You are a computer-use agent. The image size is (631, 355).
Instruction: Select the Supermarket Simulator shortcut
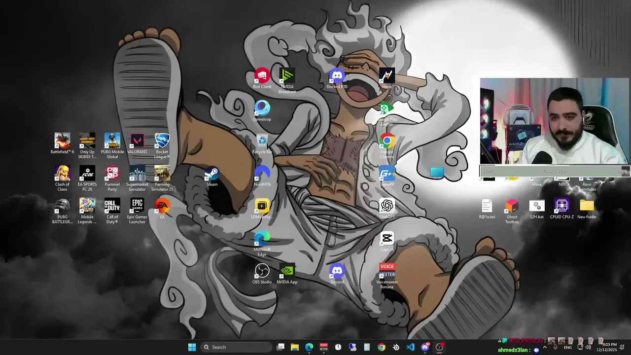click(x=137, y=178)
